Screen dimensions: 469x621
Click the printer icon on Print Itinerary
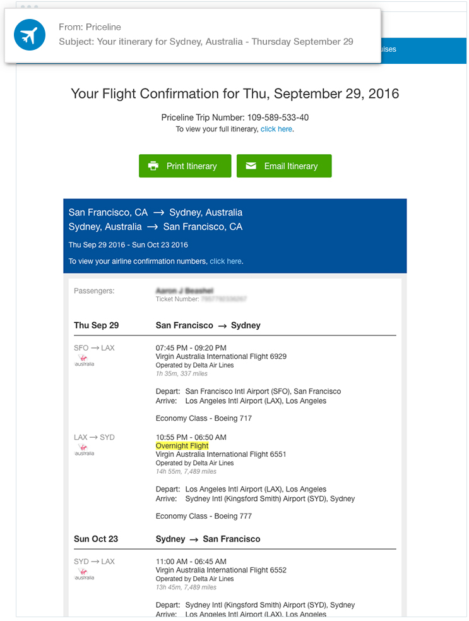pos(153,166)
